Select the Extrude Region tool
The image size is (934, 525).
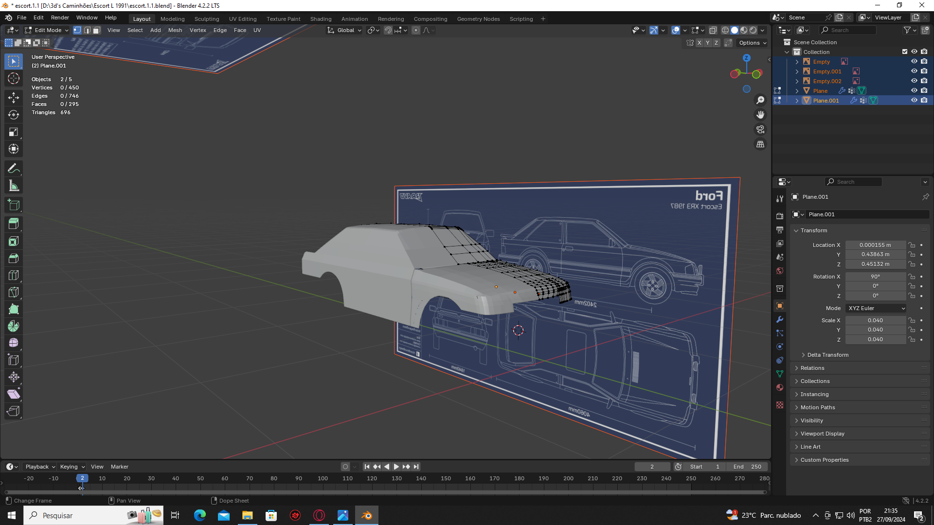coord(14,224)
